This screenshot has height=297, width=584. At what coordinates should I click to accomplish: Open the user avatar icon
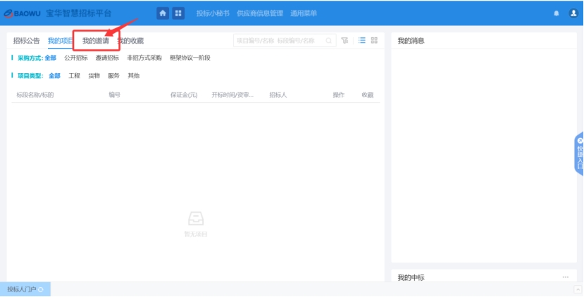tap(573, 13)
